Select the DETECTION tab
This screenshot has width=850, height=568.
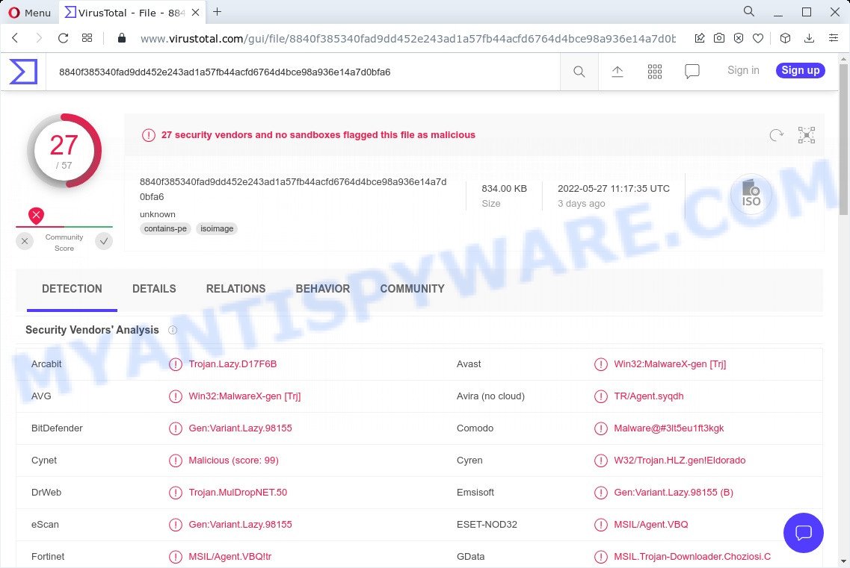click(72, 289)
